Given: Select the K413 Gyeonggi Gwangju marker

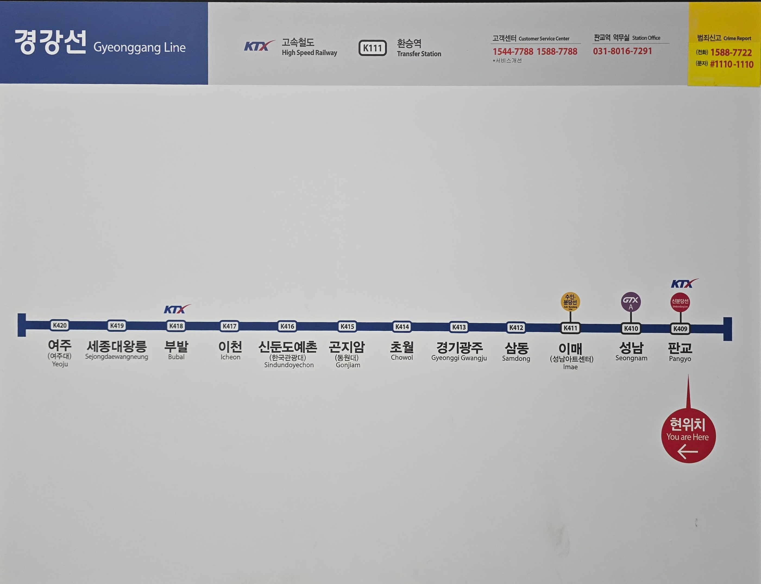Looking at the screenshot, I should point(459,327).
